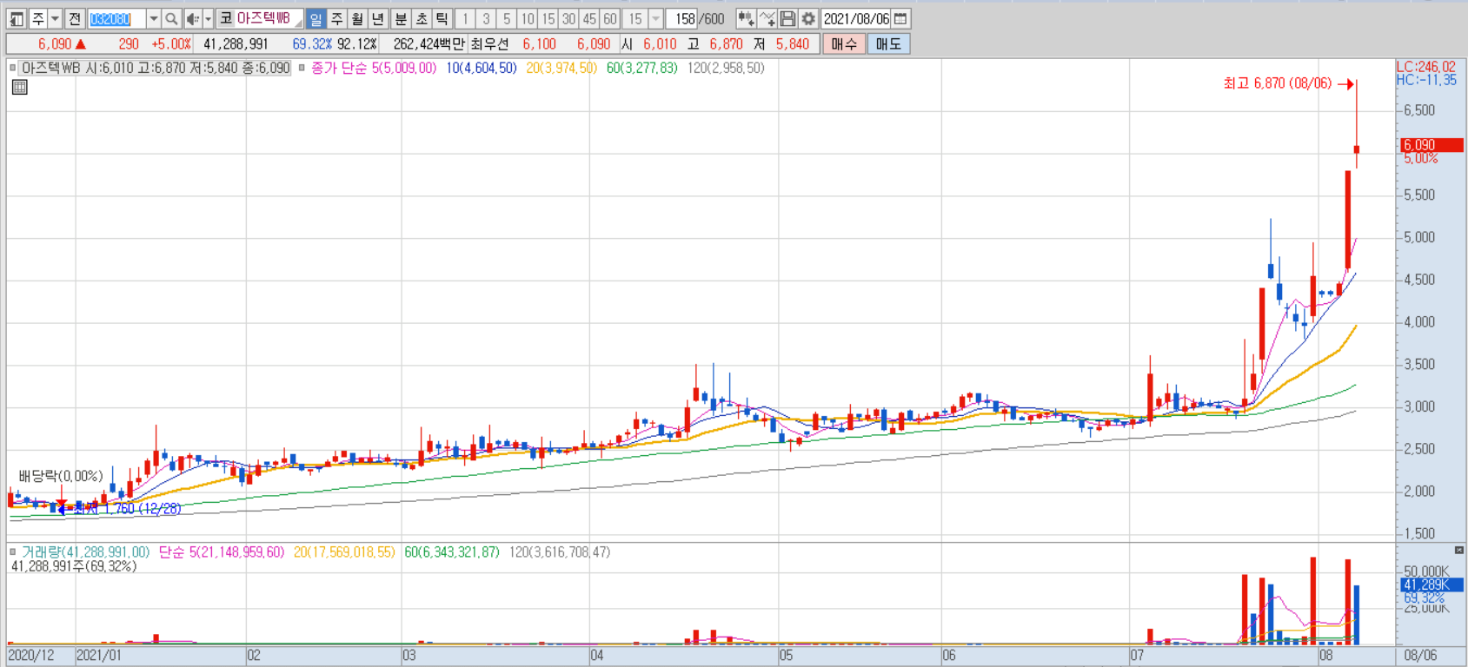Click the 배당락(0.00%) annotation

click(x=61, y=476)
